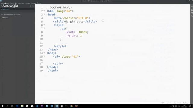Click the Live Preview lightning icon
Image resolution: width=193 pixels, height=108 pixels.
click(192, 7)
